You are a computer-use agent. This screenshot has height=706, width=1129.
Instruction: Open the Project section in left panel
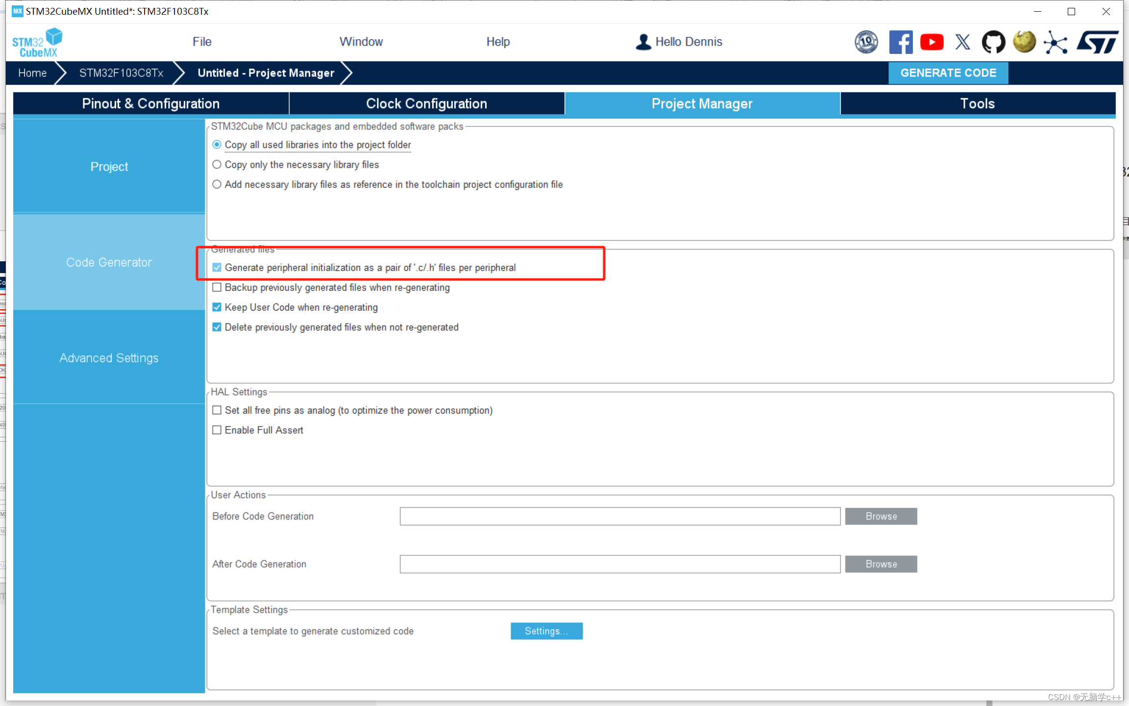click(108, 166)
